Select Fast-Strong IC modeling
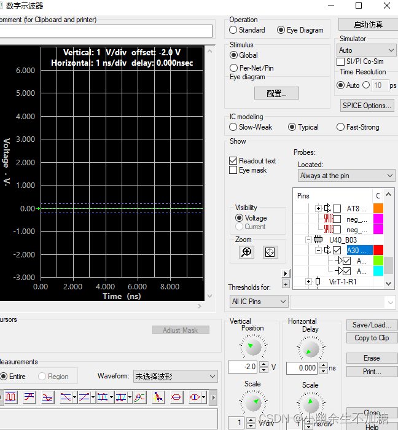398x430 pixels. [x=340, y=127]
